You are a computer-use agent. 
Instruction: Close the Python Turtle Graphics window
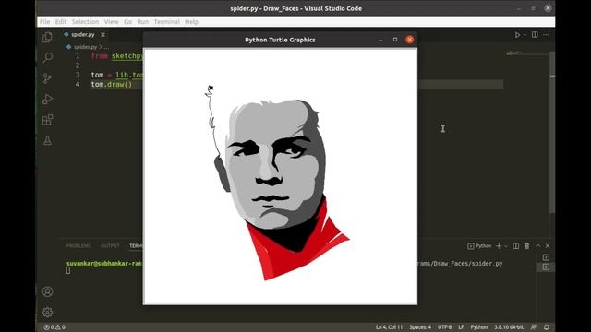(x=410, y=40)
